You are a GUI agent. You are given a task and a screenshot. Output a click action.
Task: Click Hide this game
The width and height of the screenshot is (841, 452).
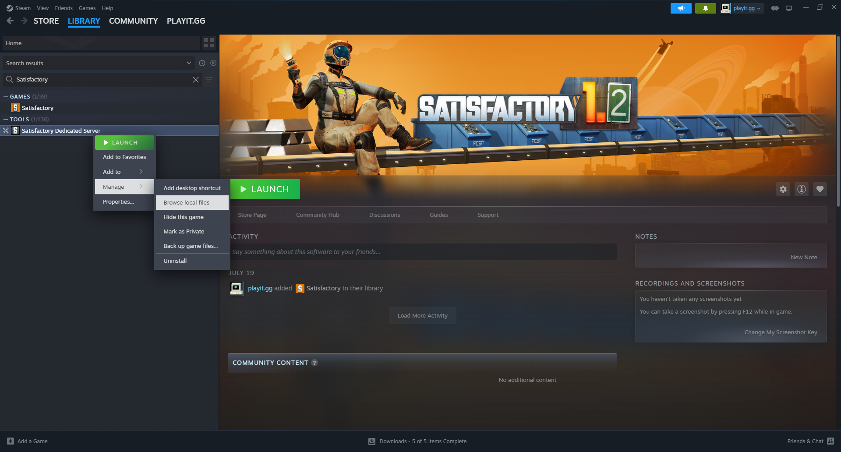pyautogui.click(x=192, y=217)
